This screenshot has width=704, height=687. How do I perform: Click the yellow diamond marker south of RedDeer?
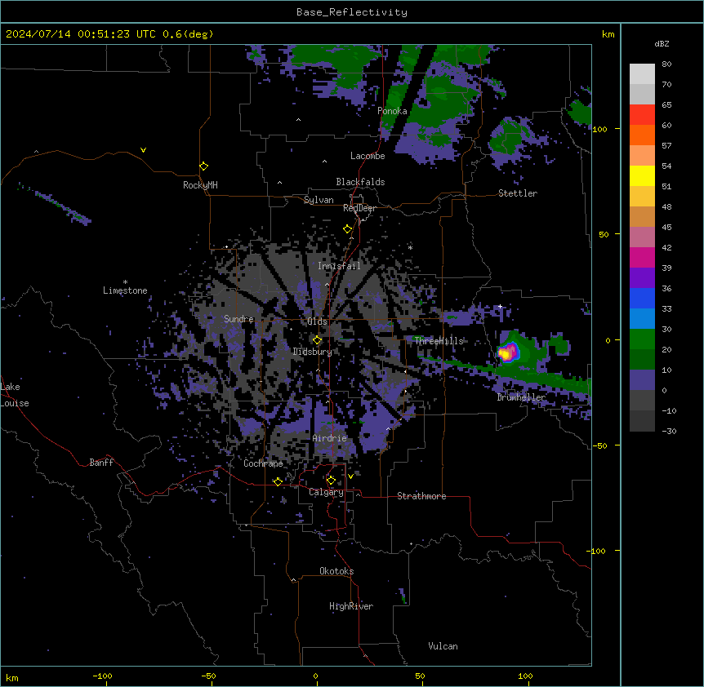347,229
